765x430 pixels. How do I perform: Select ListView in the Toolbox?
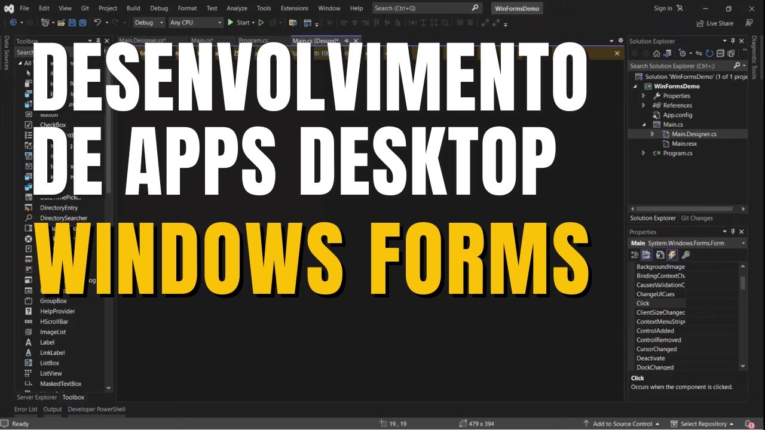click(x=51, y=373)
